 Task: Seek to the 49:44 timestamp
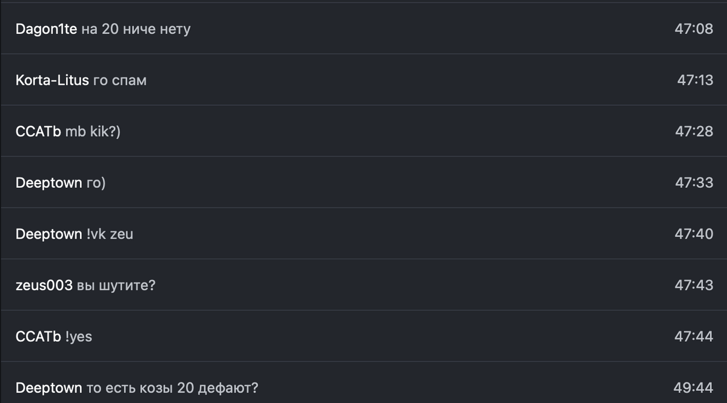(693, 388)
